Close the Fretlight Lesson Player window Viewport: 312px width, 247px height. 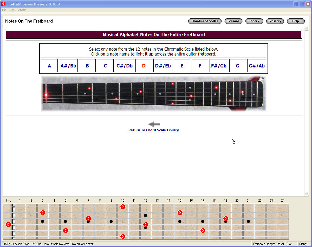(x=308, y=4)
